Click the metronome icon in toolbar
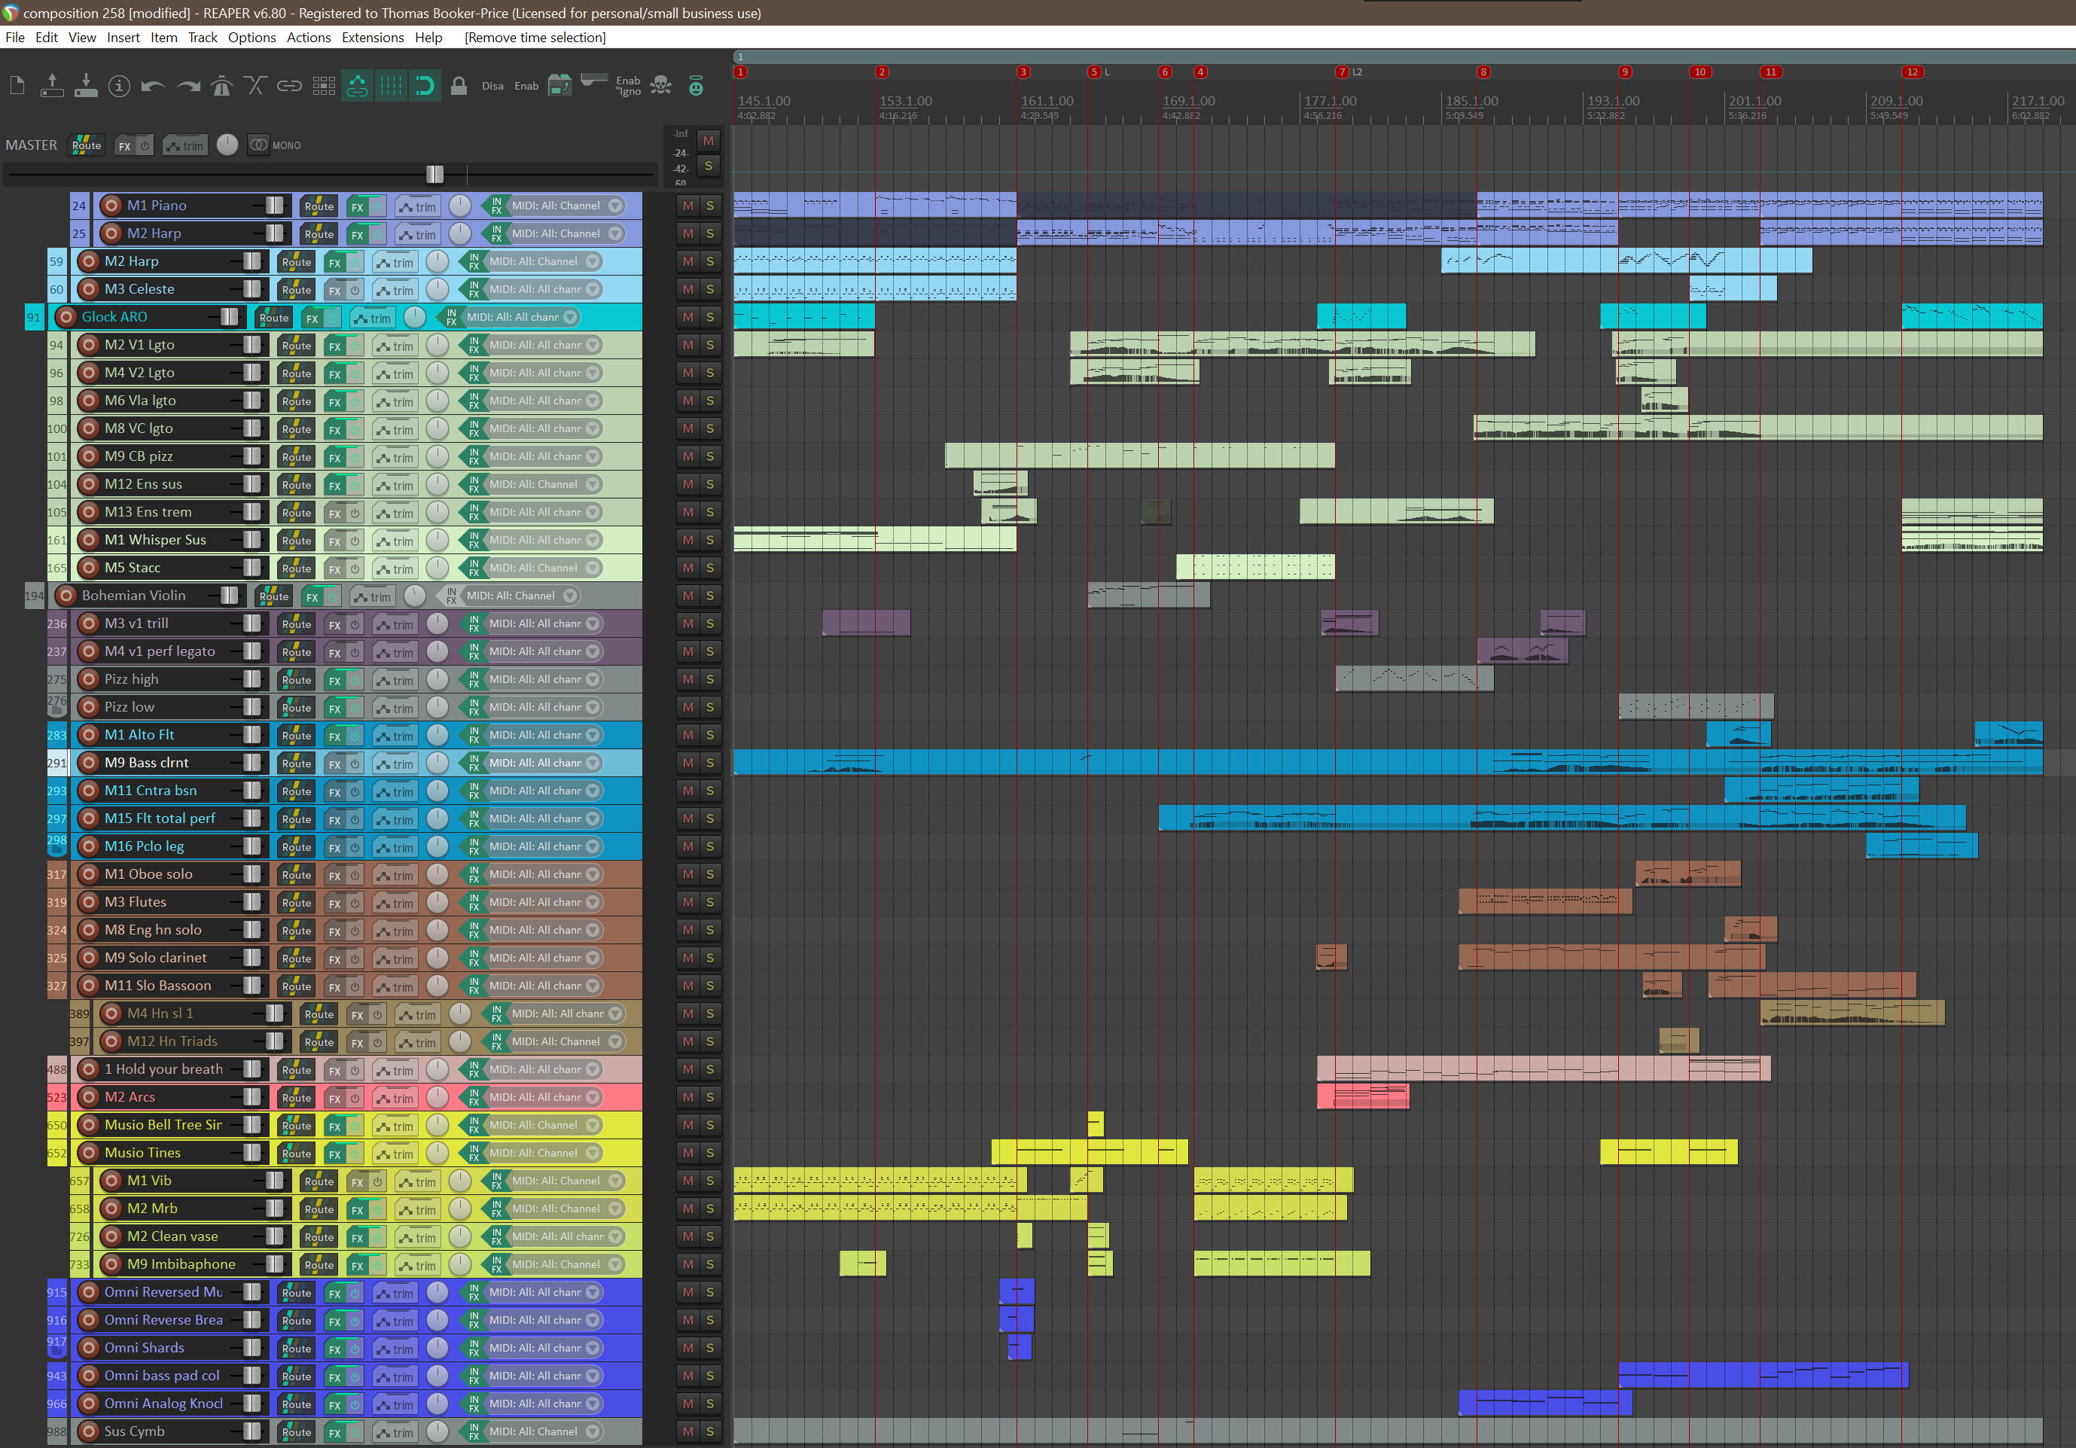Screen dimensions: 2076x1448 pyautogui.click(x=221, y=86)
